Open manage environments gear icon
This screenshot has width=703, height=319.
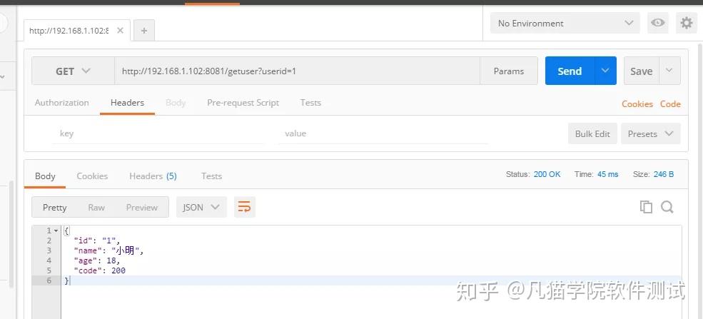click(x=687, y=23)
